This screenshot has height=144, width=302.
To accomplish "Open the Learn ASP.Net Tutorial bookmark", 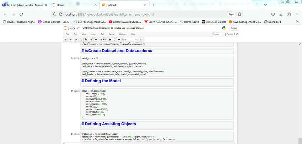I will 161,22.
